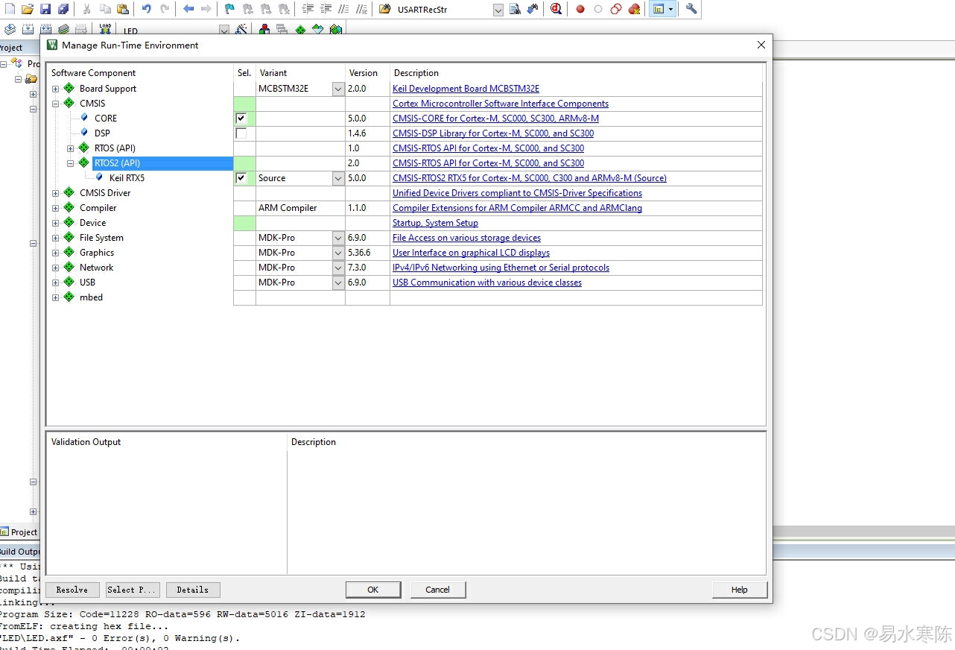This screenshot has width=955, height=650.
Task: Click the Undo arrow icon
Action: [x=146, y=9]
